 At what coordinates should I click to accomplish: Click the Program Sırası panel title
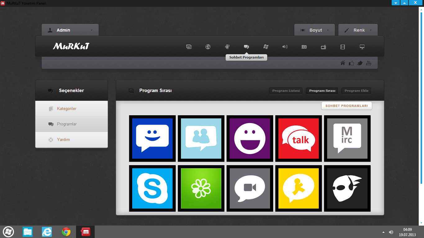click(x=156, y=90)
